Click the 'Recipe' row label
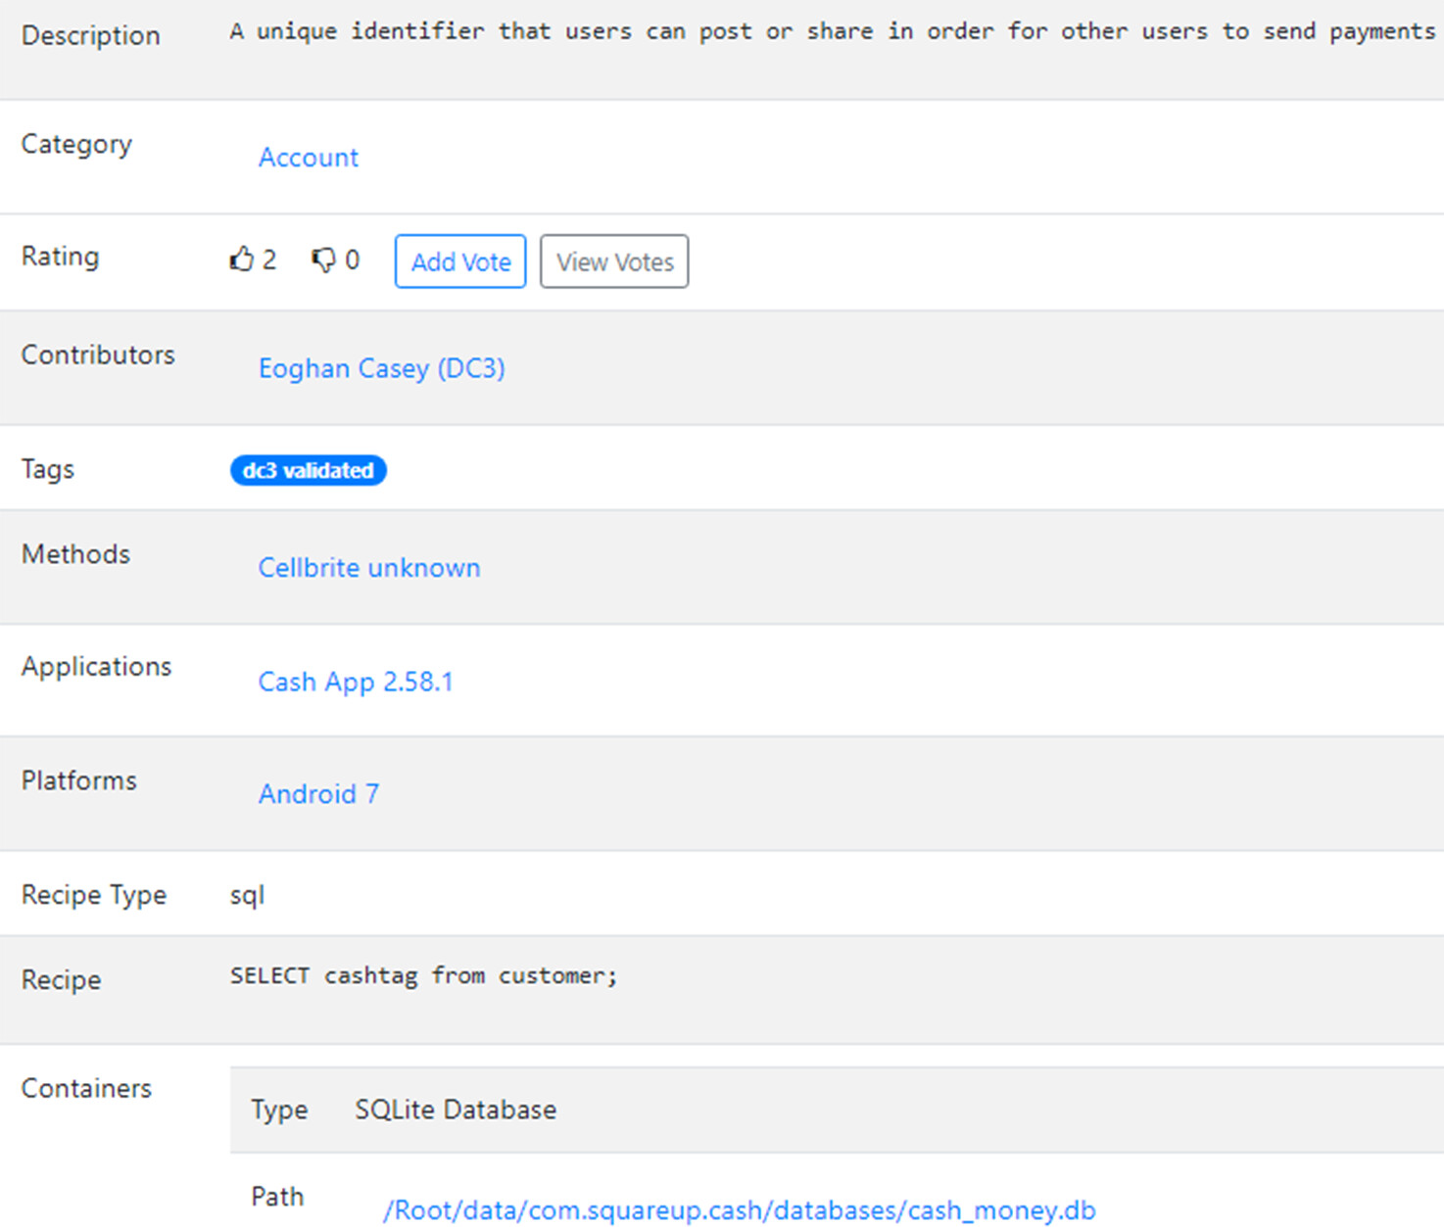This screenshot has width=1444, height=1227. 61,980
